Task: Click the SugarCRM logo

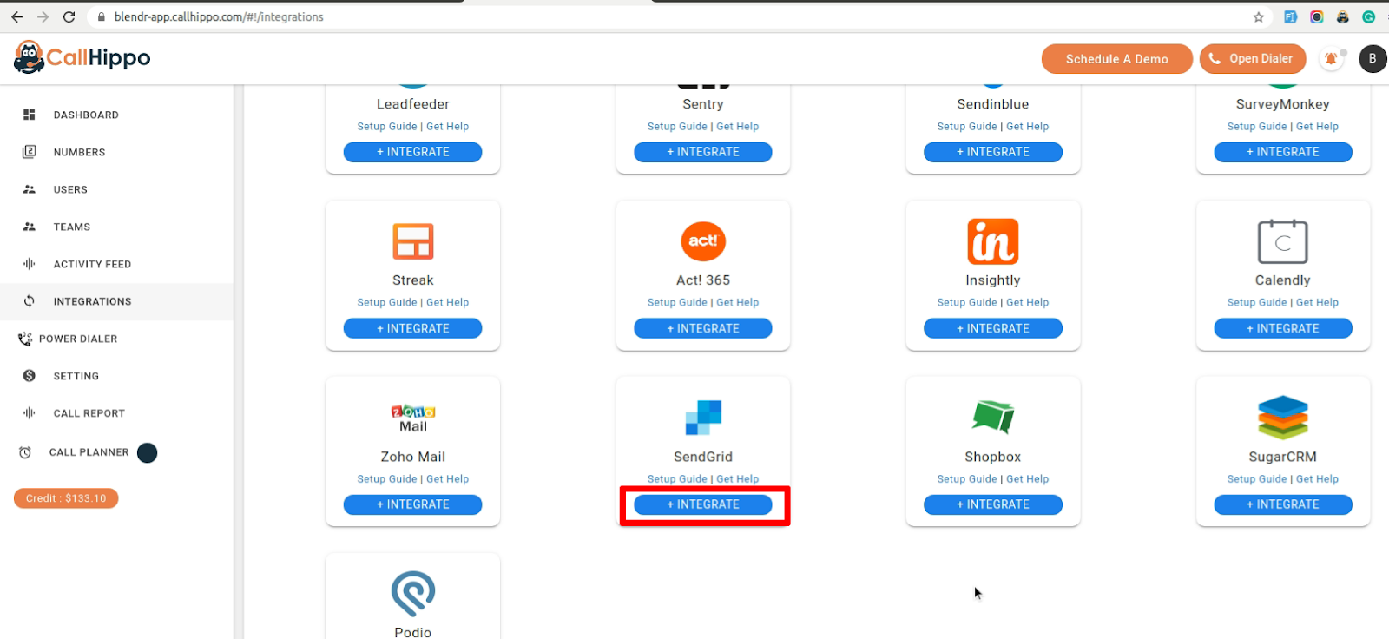Action: coord(1283,418)
